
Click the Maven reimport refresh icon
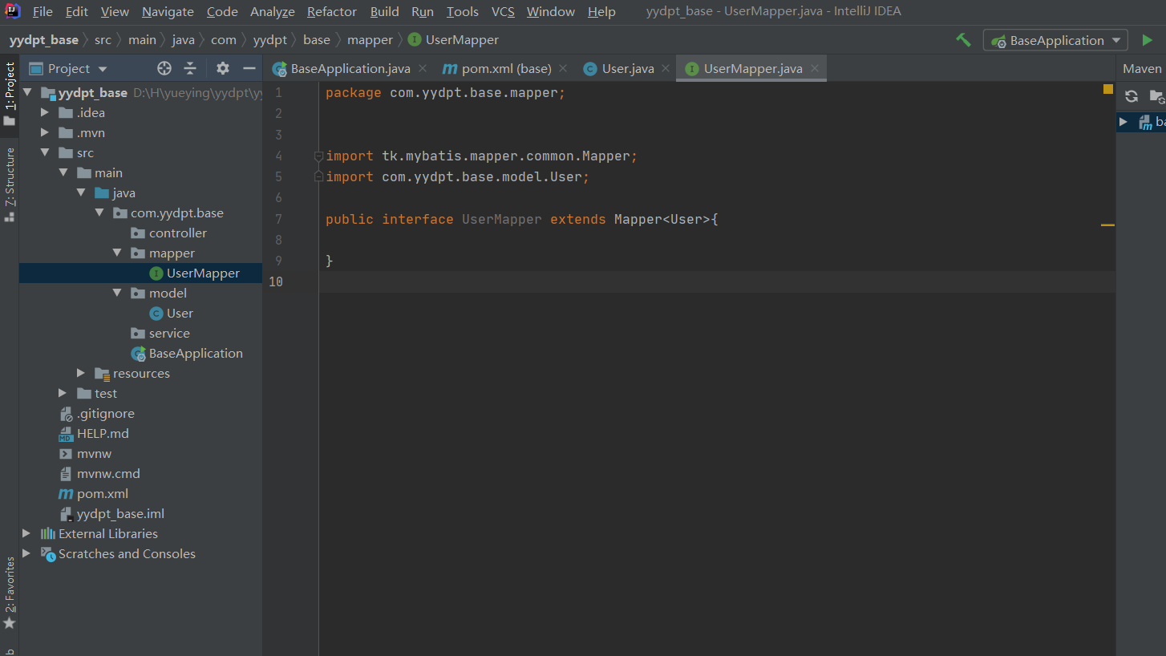(1132, 96)
